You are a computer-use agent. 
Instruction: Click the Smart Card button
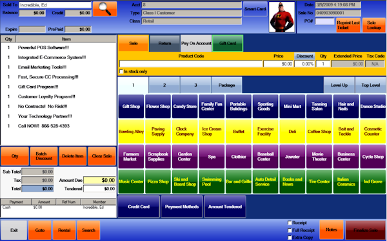coord(255,9)
